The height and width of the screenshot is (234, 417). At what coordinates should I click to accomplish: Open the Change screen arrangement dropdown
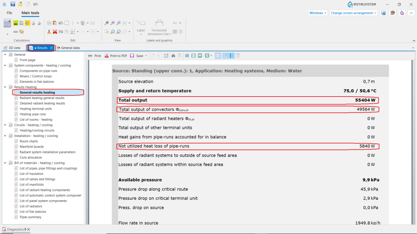(354, 13)
